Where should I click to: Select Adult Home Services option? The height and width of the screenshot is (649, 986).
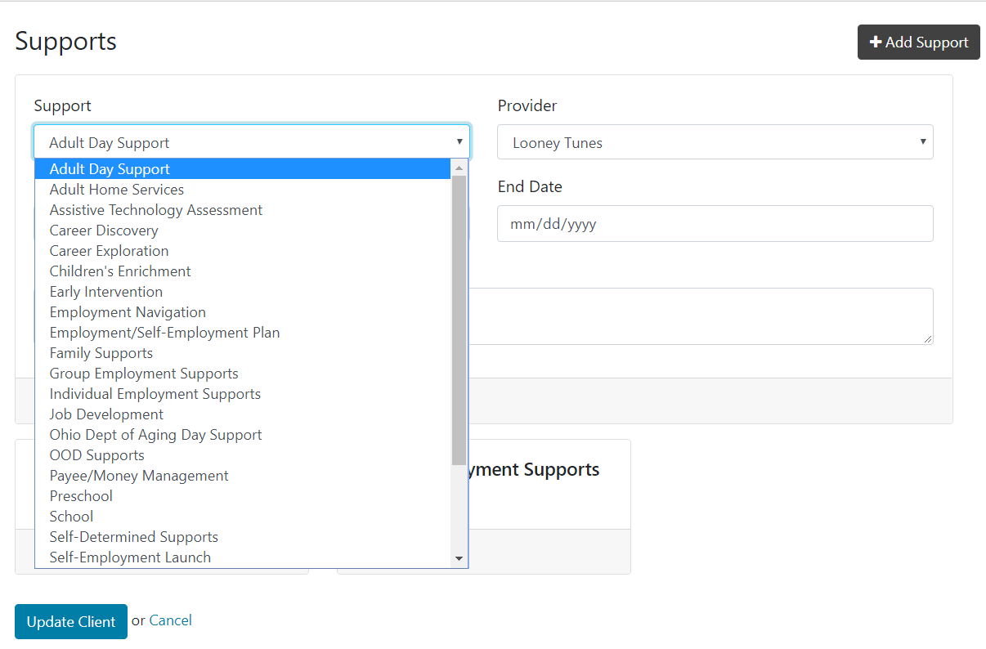117,190
